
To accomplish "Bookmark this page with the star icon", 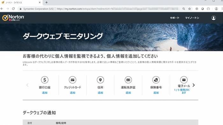I will tap(190, 9).
